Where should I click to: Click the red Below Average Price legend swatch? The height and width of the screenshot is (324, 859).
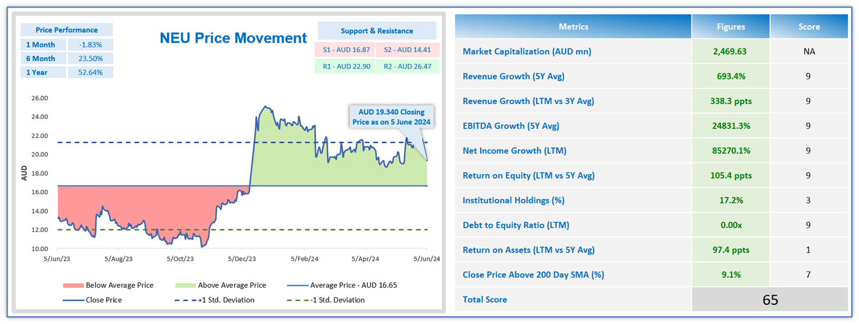72,285
